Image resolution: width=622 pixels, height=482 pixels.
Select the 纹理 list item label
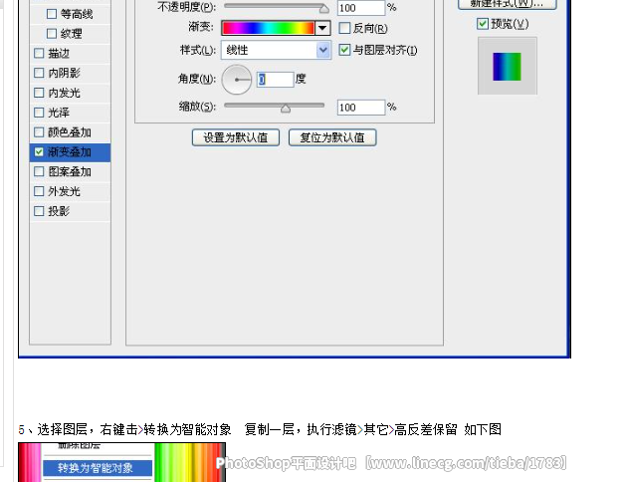point(72,34)
